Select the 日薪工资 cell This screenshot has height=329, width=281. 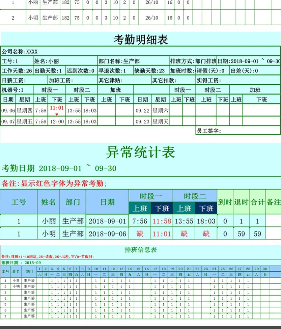point(24,80)
